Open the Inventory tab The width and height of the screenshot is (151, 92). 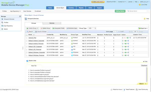coord(71,8)
